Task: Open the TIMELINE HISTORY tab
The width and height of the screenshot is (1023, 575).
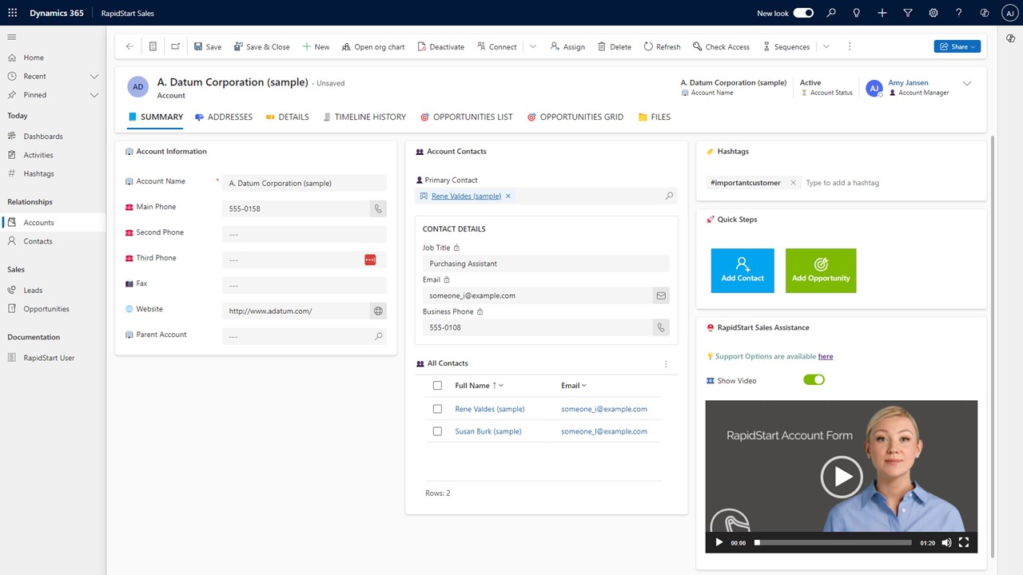Action: [x=364, y=117]
